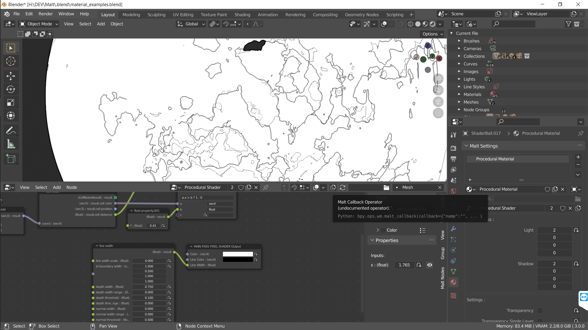Select the Measure tool
This screenshot has width=588, height=330.
(x=11, y=144)
